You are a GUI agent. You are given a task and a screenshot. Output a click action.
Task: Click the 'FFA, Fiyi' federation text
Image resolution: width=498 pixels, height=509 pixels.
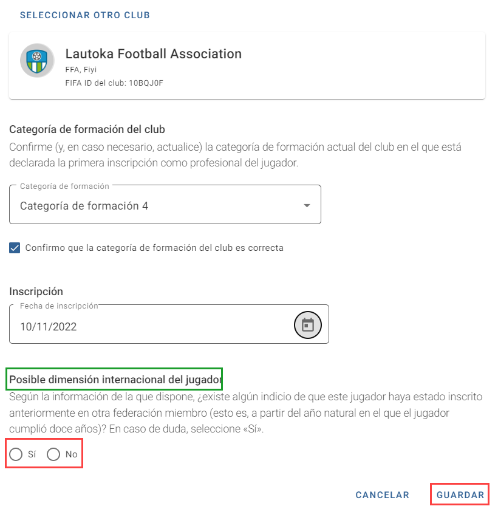click(x=81, y=69)
